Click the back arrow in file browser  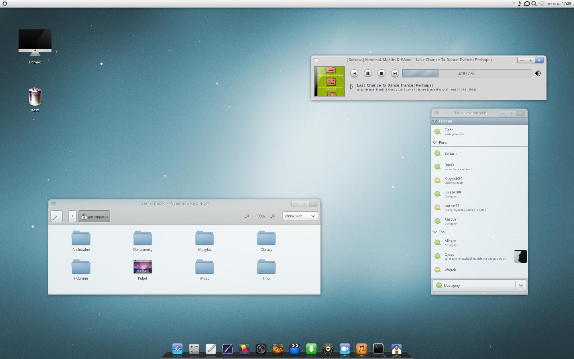click(x=72, y=216)
